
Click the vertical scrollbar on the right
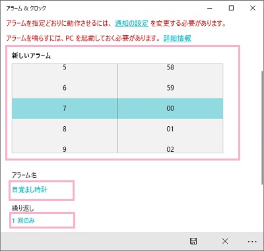tap(262, 127)
